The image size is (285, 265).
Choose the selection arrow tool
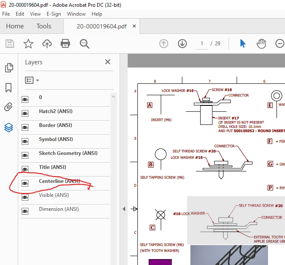click(243, 44)
